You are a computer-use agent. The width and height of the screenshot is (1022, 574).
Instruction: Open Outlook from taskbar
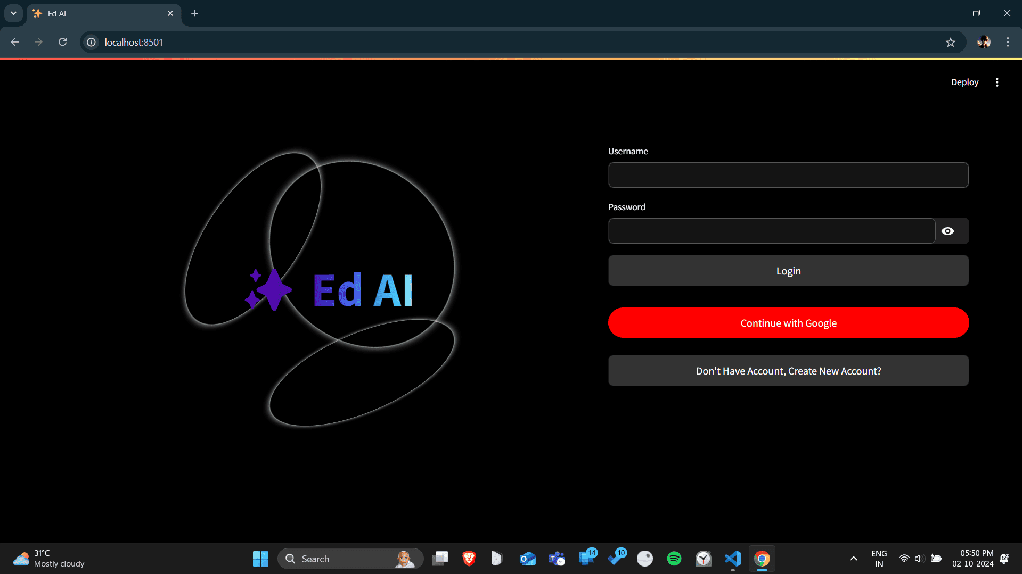click(x=527, y=559)
